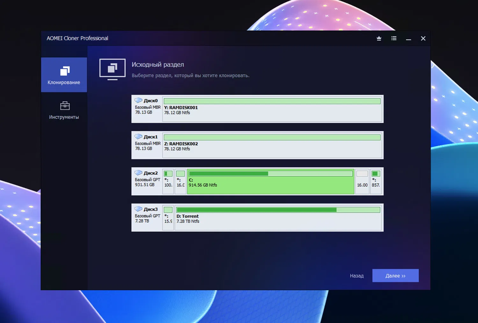Select the 16.00 unallocated space on Диск2

click(362, 181)
